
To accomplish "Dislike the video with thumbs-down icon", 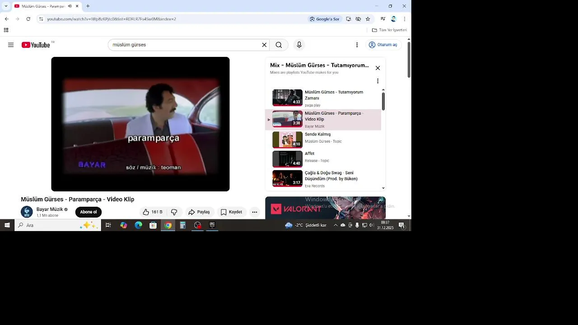I will coord(174,212).
